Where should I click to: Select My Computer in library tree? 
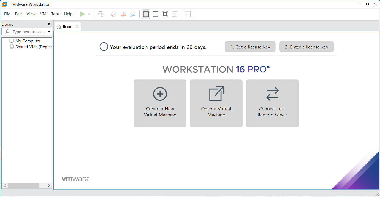28,41
